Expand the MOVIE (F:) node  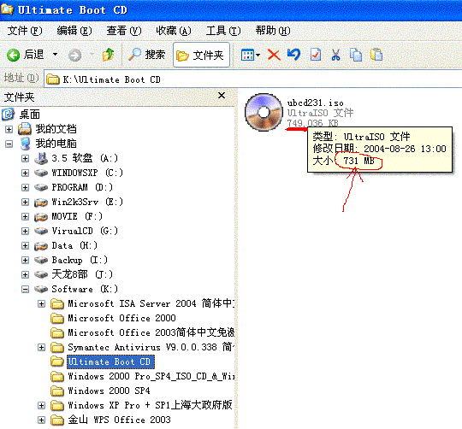[x=25, y=217]
